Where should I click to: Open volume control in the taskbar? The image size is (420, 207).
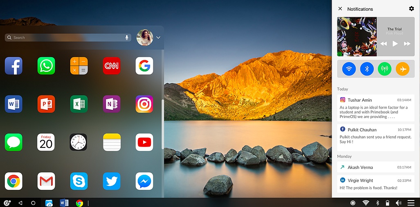click(x=399, y=203)
